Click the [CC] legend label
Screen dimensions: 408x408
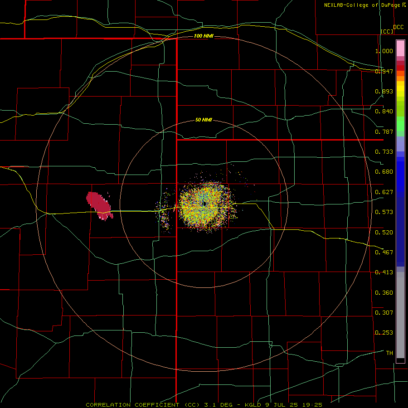point(387,31)
